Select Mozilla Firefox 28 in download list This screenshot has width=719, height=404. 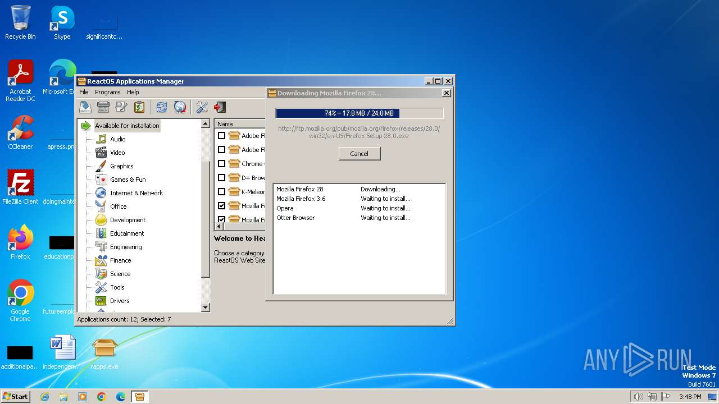tap(300, 189)
